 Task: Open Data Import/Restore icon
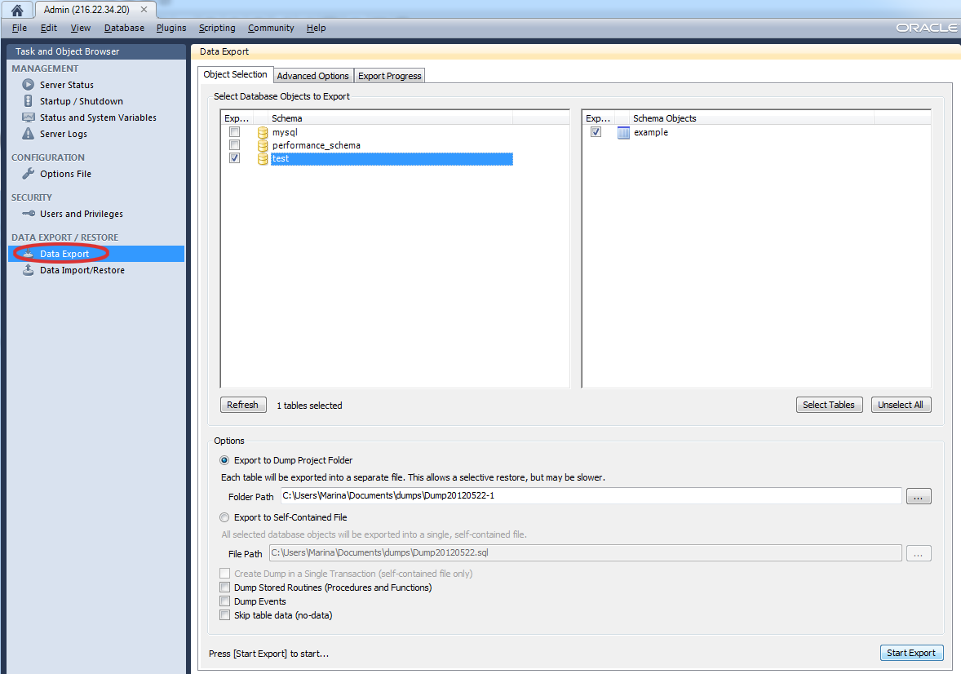coord(29,270)
